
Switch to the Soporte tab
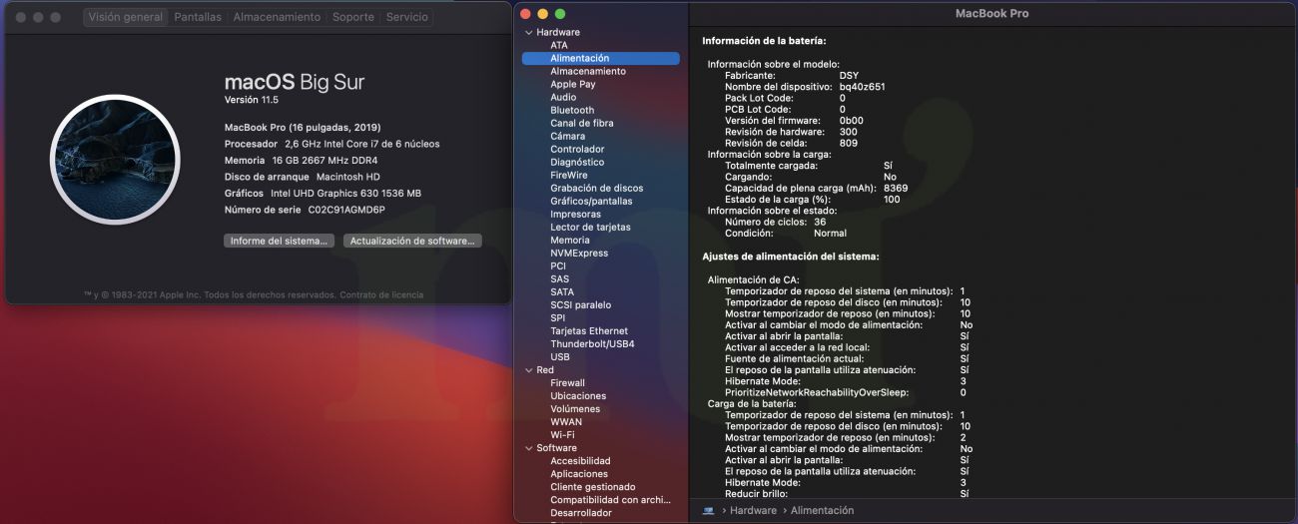[353, 17]
